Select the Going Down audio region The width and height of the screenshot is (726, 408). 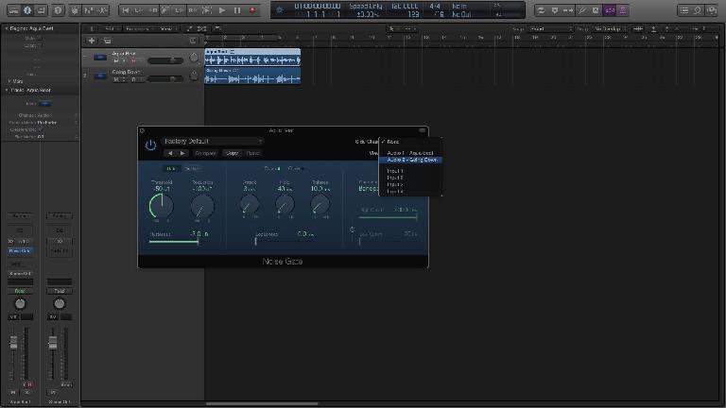252,76
